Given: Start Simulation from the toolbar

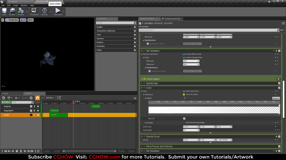Looking at the screenshot, I should pos(58,12).
